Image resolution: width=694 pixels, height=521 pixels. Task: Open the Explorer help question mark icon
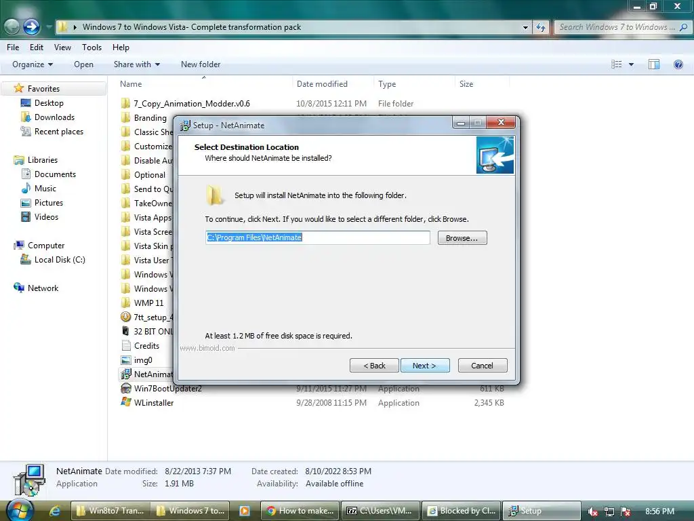(678, 64)
